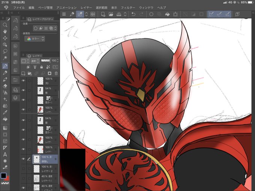This screenshot has width=255, height=191.
Task: Select the black main color swatch
Action: point(3,176)
